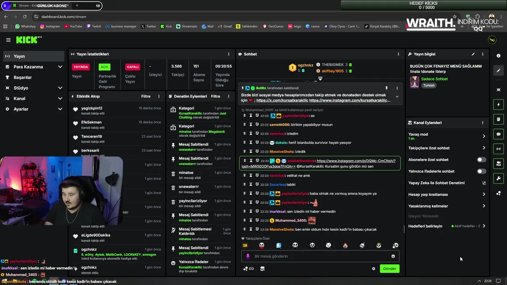This screenshot has height=285, width=507.
Task: Click the chat scrollbar thumb
Action: point(404,229)
